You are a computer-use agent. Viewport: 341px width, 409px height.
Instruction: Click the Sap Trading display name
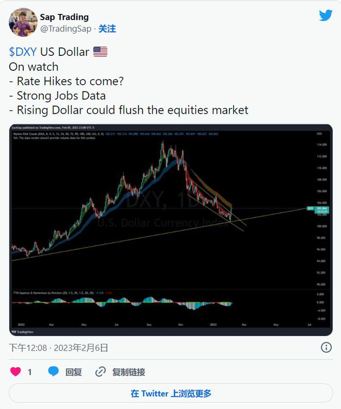pyautogui.click(x=64, y=17)
